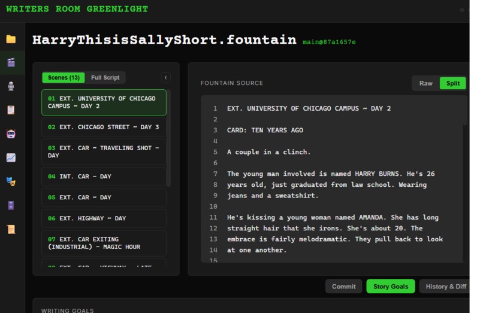Click the 'jeans and a sweatshirt.' line

click(x=273, y=196)
